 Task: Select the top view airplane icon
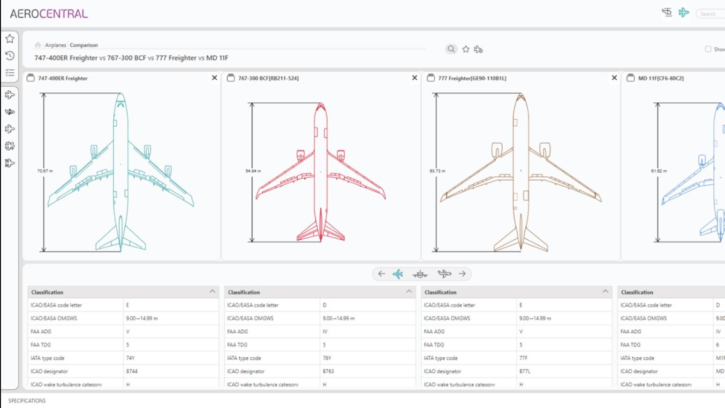click(398, 274)
